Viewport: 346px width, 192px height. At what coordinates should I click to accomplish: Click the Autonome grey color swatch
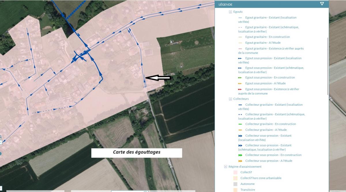pyautogui.click(x=235, y=184)
